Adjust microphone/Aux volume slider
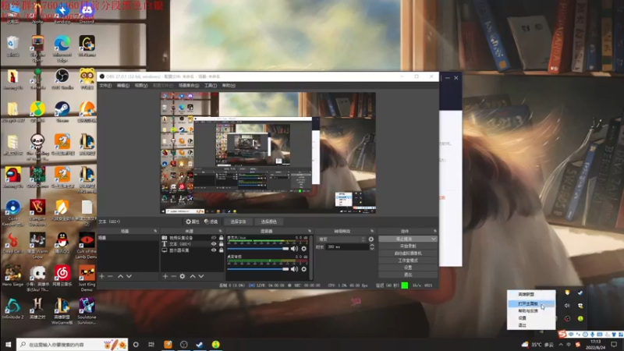Viewport: 624px width, 351px height. (258, 249)
